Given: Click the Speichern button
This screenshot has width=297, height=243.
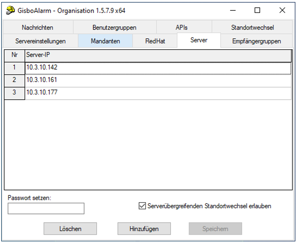Looking at the screenshot, I should click(x=215, y=229).
